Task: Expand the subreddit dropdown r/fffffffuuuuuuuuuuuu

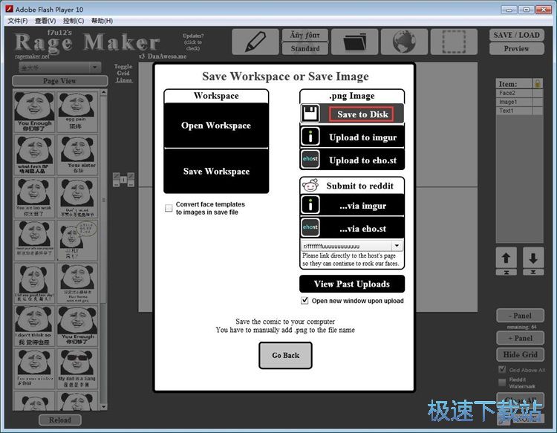Action: (x=397, y=245)
